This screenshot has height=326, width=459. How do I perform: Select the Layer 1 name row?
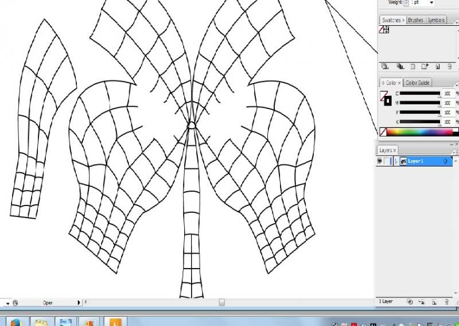pyautogui.click(x=414, y=161)
